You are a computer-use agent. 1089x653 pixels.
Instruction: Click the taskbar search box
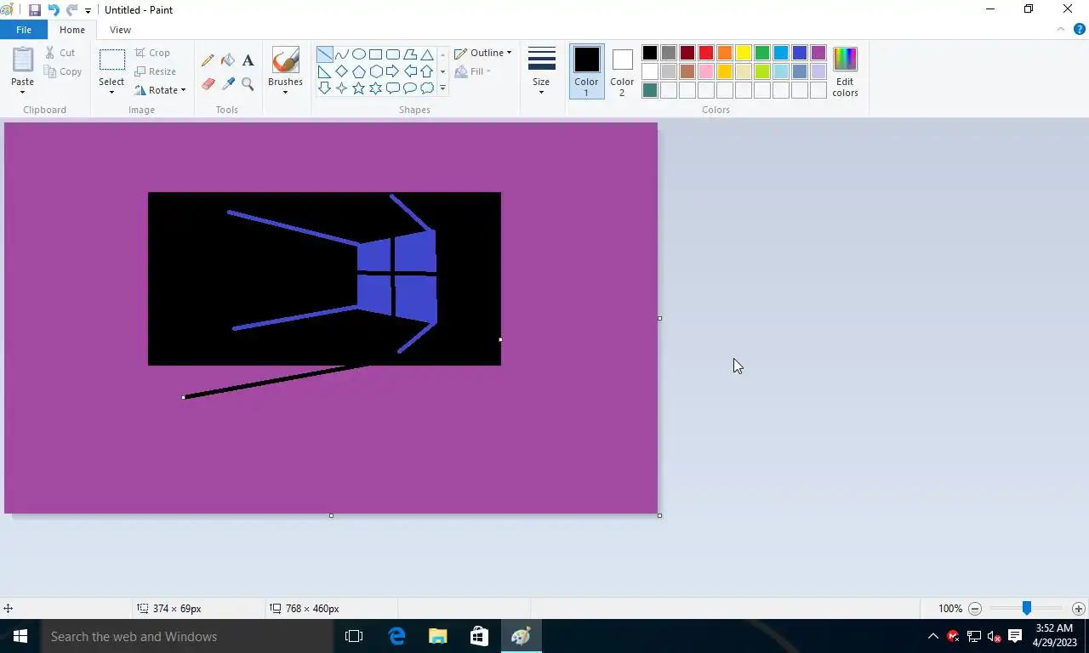point(187,636)
